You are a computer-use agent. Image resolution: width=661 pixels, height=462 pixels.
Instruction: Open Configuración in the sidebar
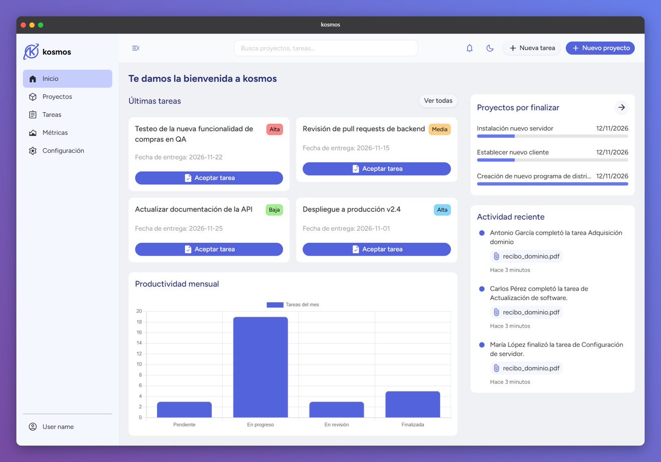point(67,151)
